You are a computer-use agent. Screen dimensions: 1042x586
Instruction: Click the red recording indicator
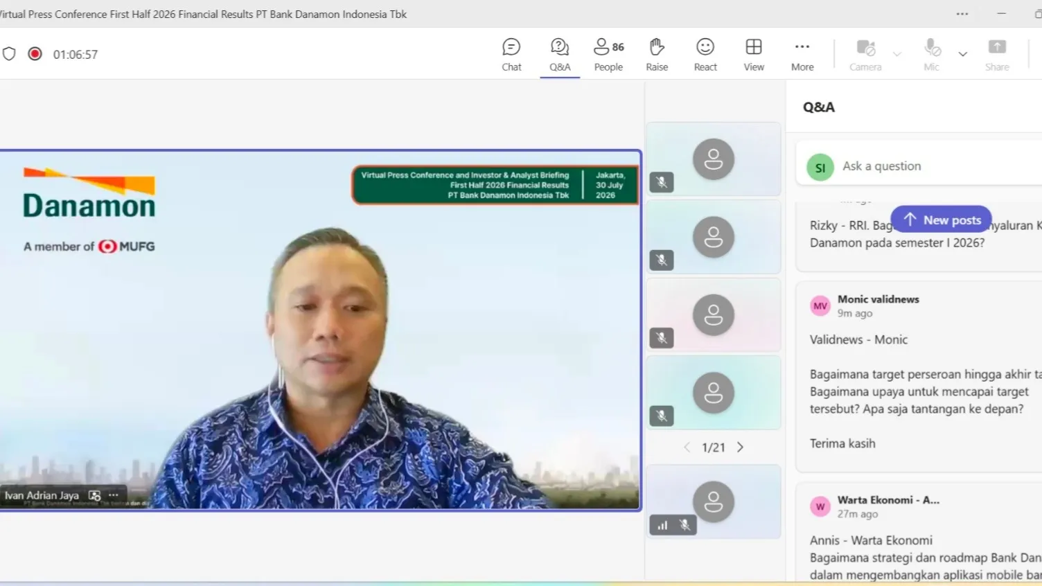(35, 54)
